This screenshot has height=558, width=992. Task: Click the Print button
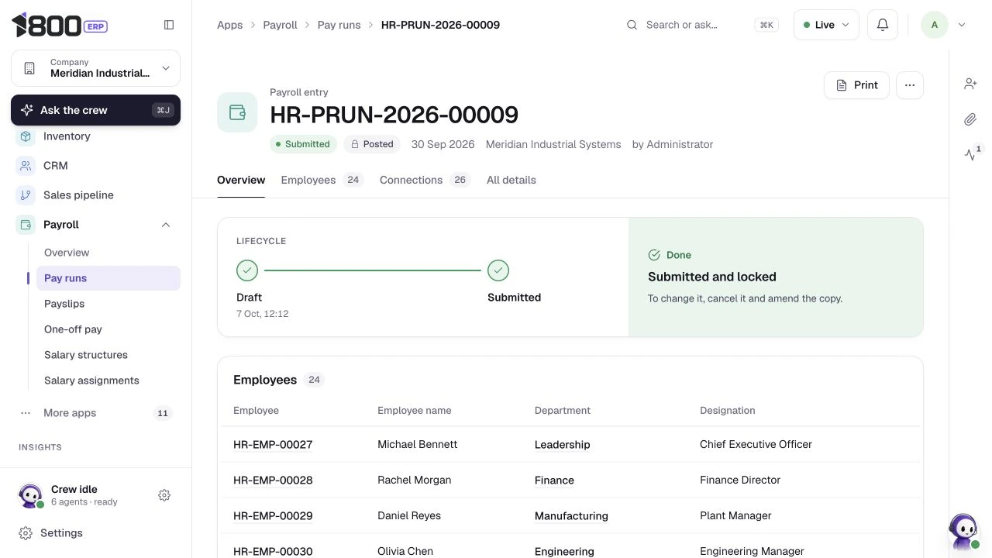[856, 85]
